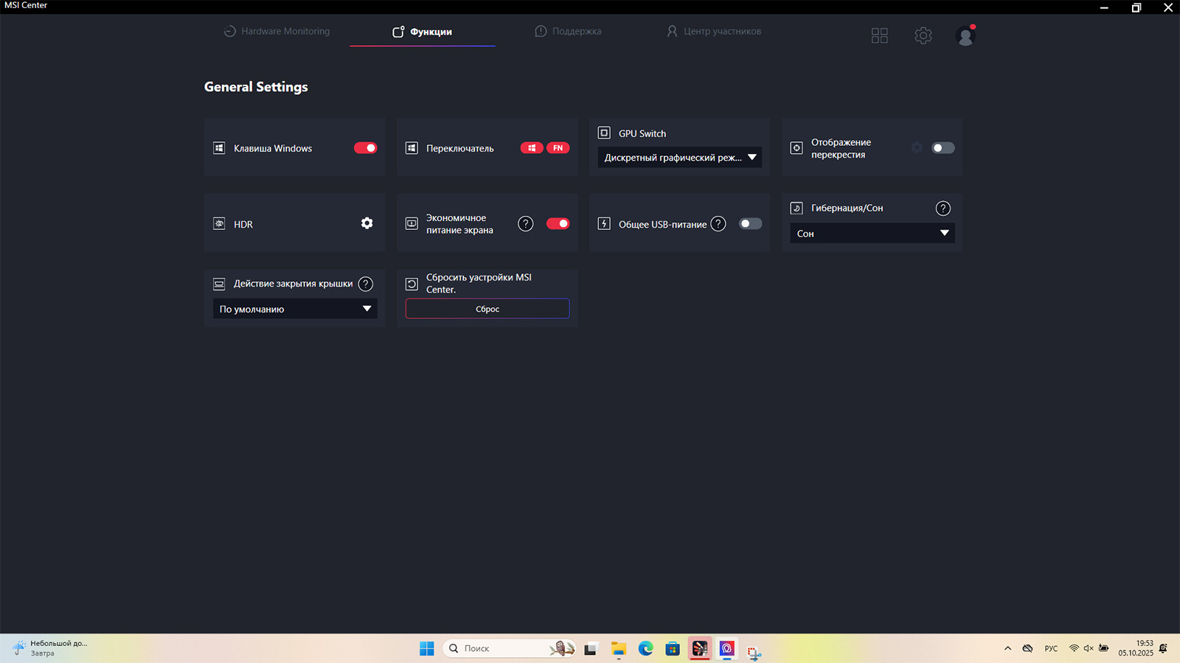1180x663 pixels.
Task: Expand the GPU Switch mode dropdown
Action: (679, 158)
